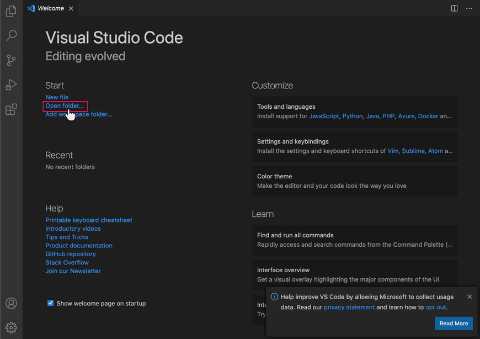The width and height of the screenshot is (480, 339).
Task: Install Vim keybindings
Action: point(393,151)
